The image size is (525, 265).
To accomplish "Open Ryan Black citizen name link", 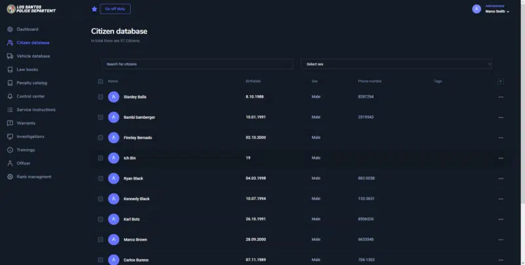I will [x=133, y=178].
